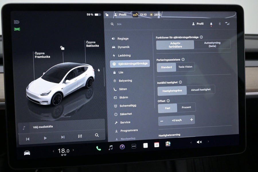Raise cabin temperature with right chevron

coord(73,150)
